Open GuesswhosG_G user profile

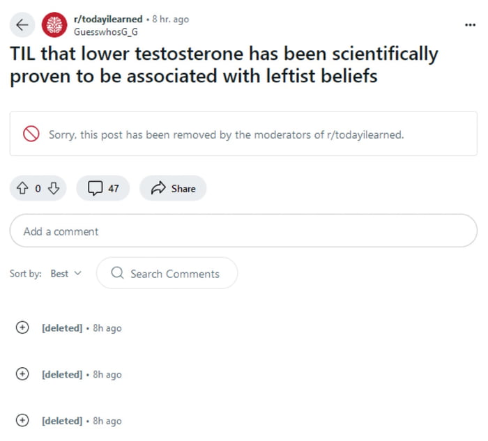tap(105, 31)
